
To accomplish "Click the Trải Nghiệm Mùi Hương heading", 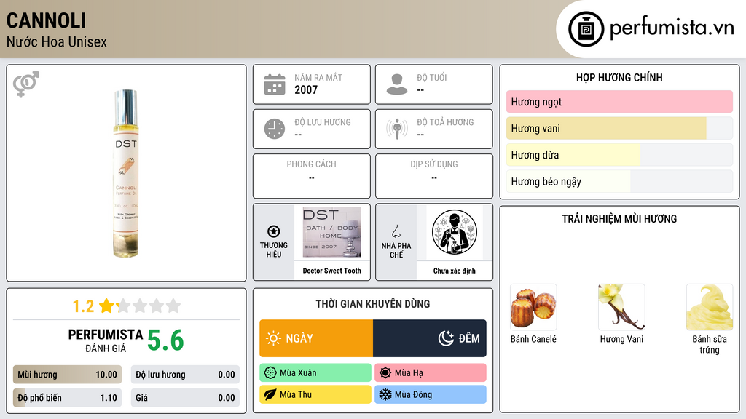I will point(619,218).
